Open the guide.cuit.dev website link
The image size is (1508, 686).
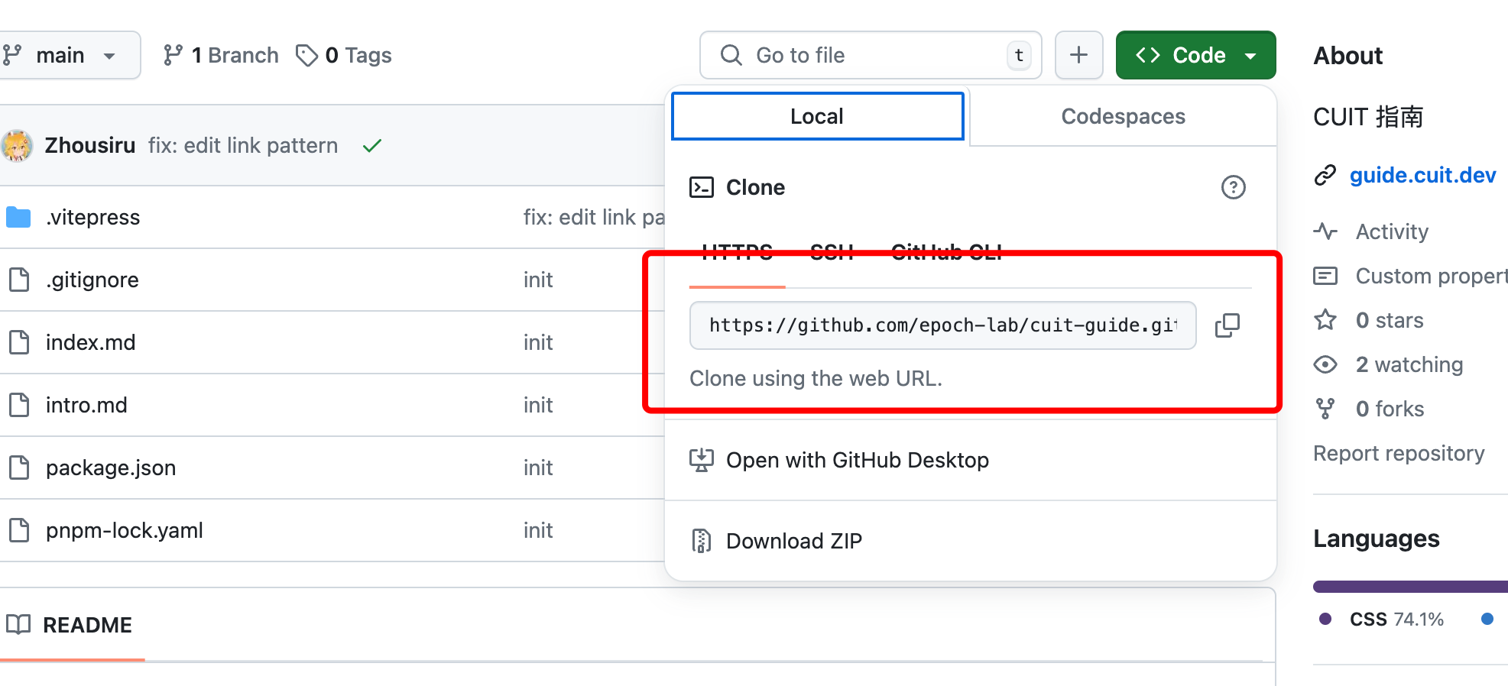1422,175
